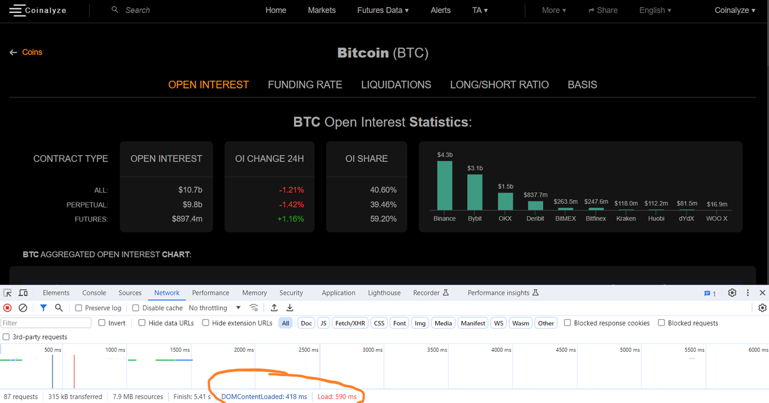The image size is (769, 403).
Task: Expand the Futures Data menu
Action: pos(383,10)
